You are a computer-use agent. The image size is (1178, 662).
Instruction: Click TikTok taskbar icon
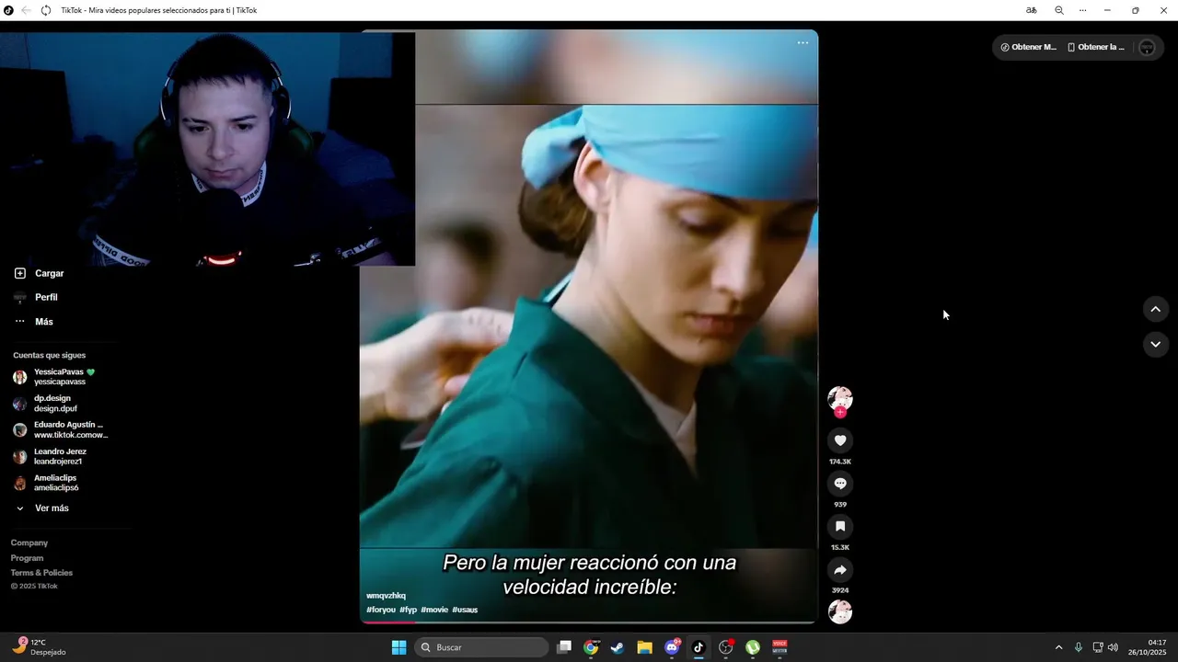point(699,647)
